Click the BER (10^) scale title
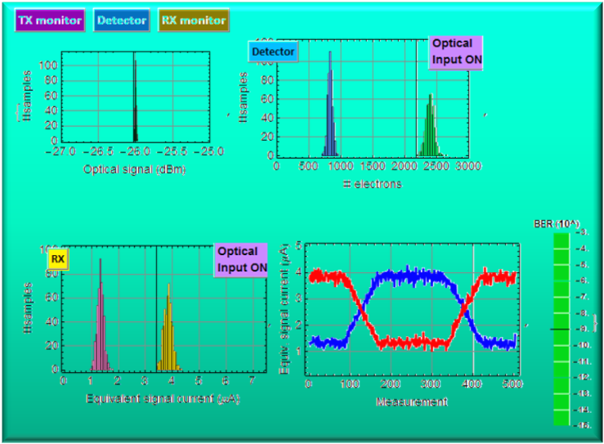Viewport: 604px width, 444px height. click(556, 223)
